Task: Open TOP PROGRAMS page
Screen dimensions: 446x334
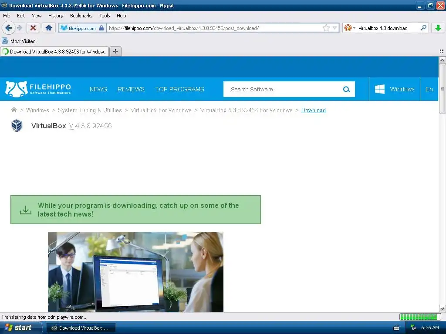Action: point(180,89)
